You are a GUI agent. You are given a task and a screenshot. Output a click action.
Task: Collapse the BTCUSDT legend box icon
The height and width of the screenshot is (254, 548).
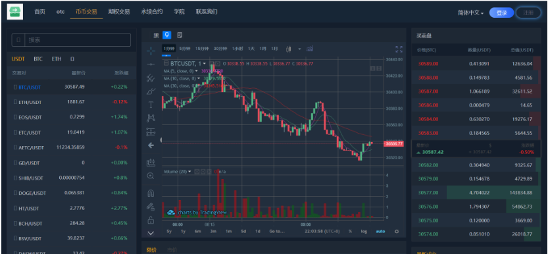point(166,63)
